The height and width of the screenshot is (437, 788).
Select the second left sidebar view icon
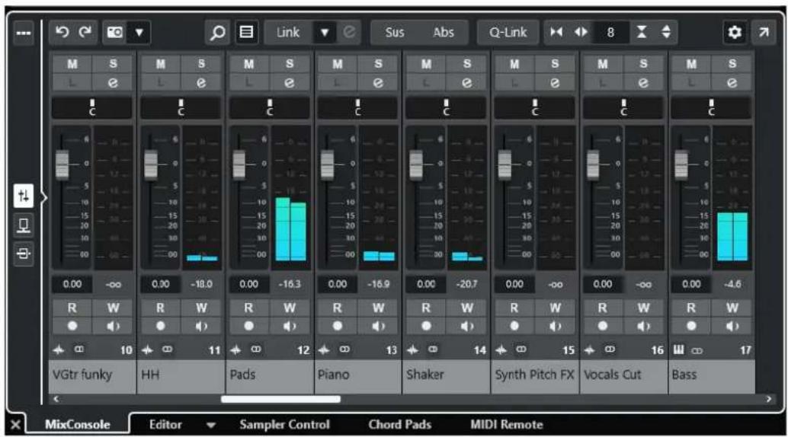24,225
